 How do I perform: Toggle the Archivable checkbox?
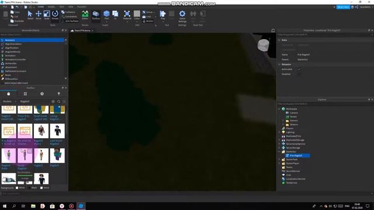299,69
